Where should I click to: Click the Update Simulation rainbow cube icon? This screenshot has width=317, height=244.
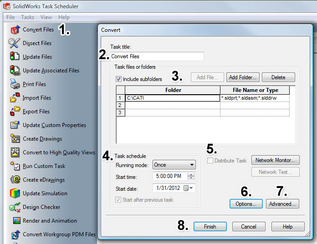click(15, 193)
